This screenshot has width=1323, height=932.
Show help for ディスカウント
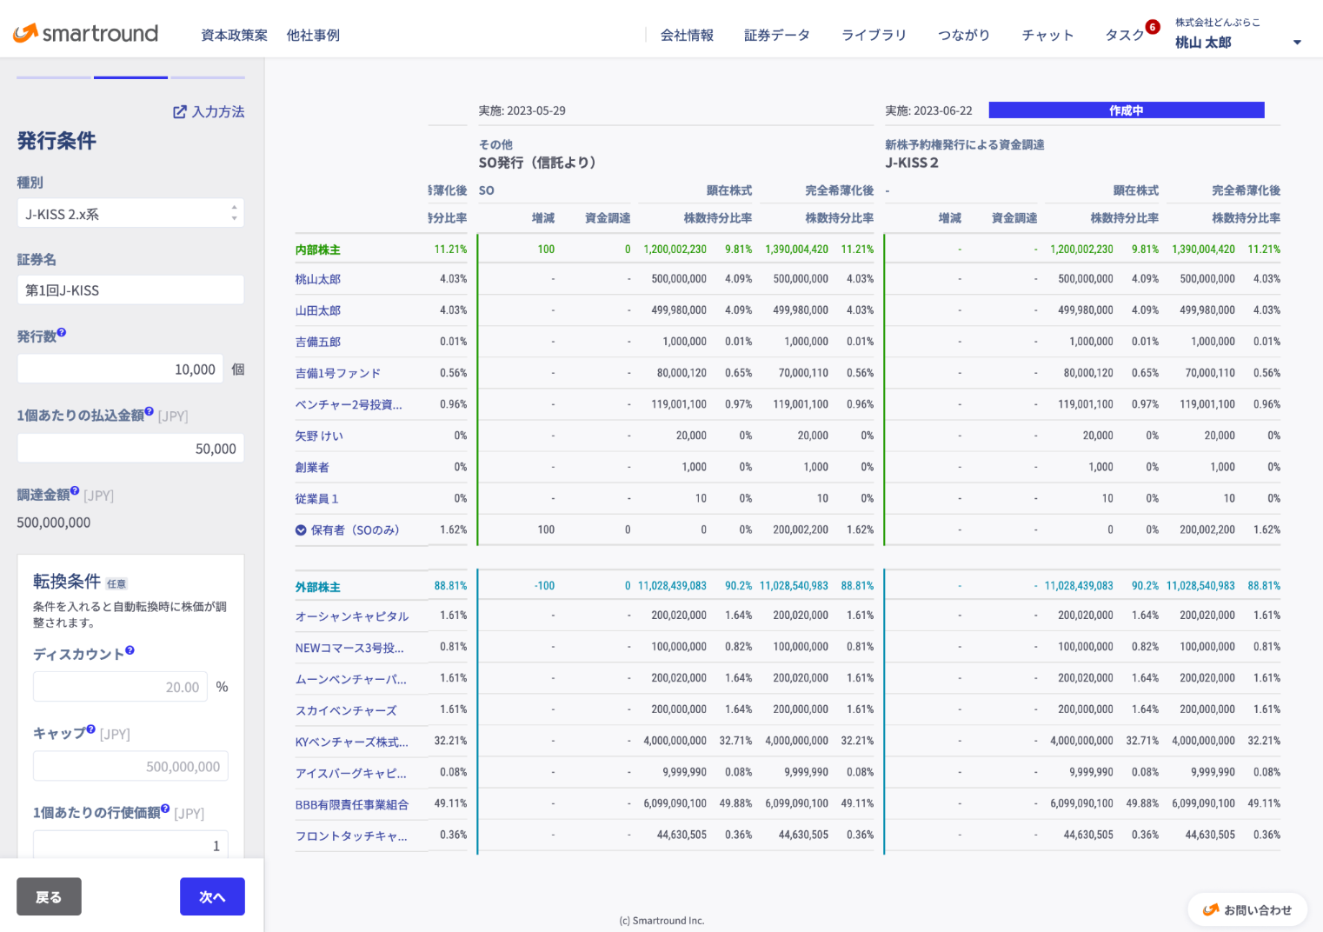130,650
